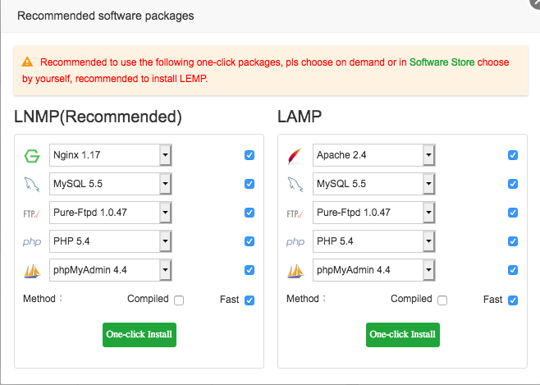540x385 pixels.
Task: Click the Apache feather icon in LAMP panel
Action: point(295,156)
